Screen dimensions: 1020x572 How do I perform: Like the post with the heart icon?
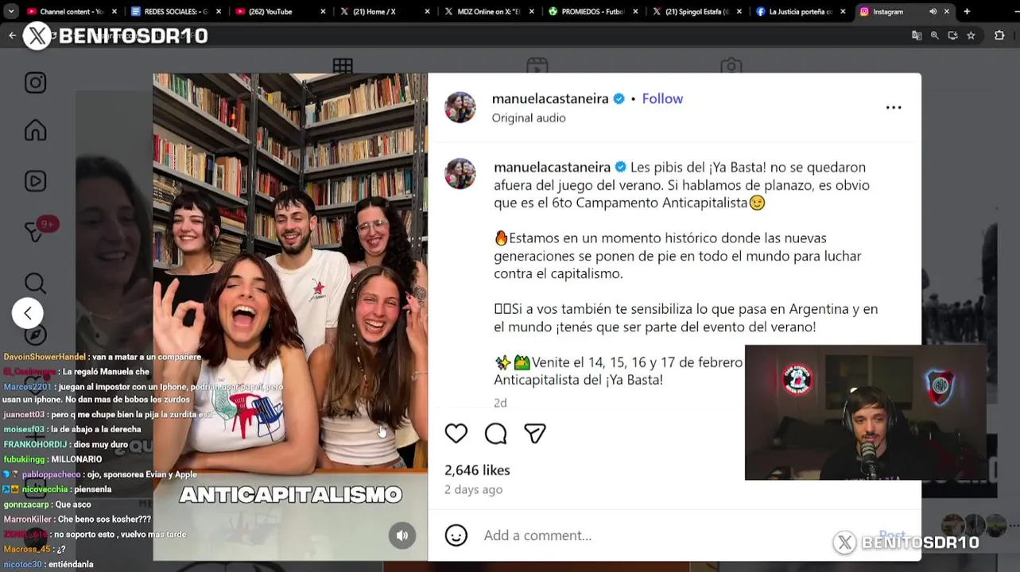(x=456, y=433)
